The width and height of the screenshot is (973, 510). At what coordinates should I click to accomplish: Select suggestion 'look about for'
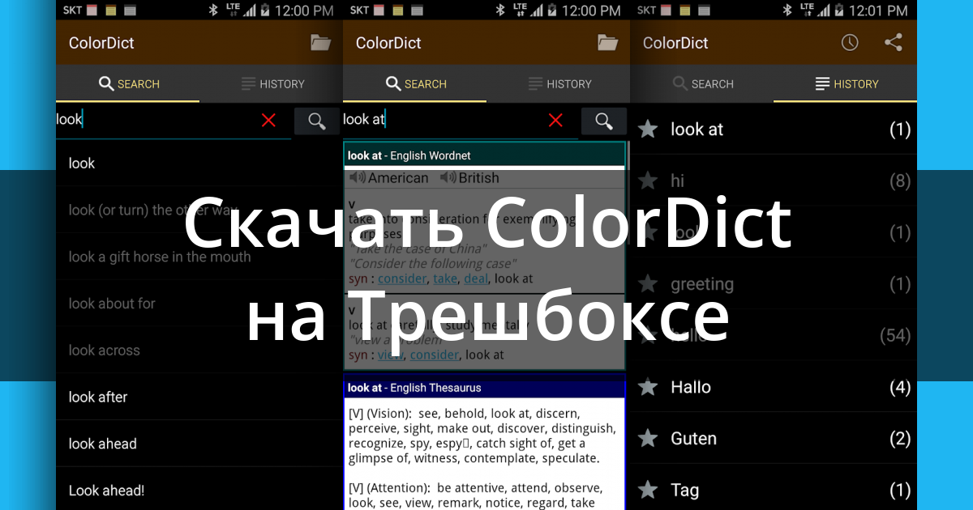click(x=199, y=304)
